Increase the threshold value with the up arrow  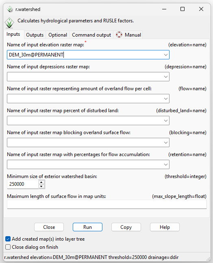(x=41, y=182)
